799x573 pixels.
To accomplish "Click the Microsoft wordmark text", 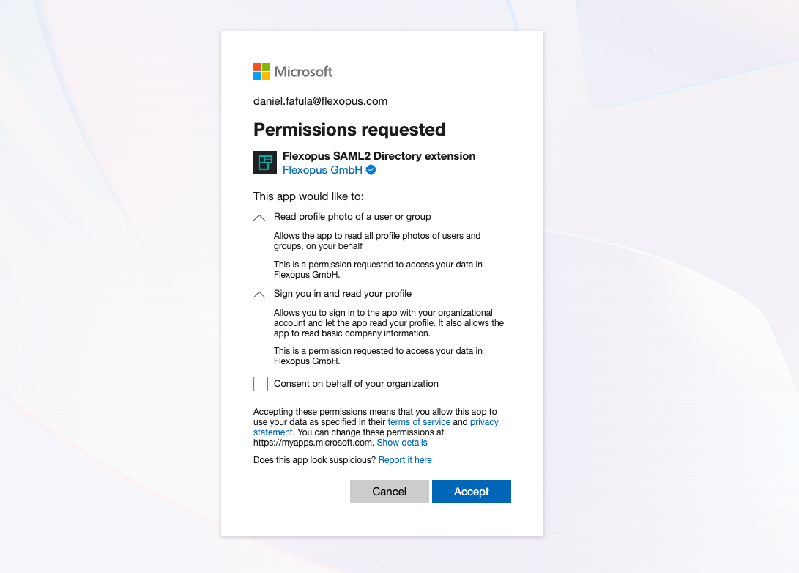I will coord(303,72).
